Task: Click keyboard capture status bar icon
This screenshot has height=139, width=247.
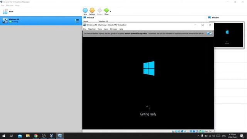Action: (x=203, y=131)
